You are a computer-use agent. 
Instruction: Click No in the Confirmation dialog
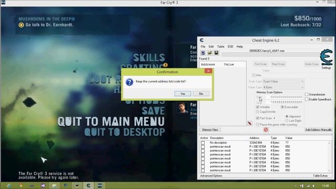201,93
